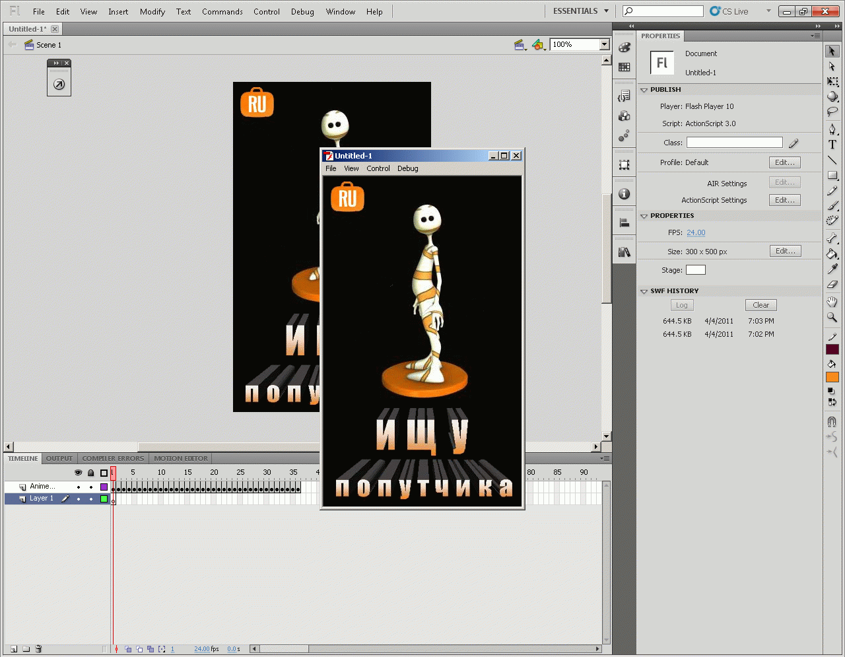Toggle visibility dot for Anime layer
This screenshot has width=845, height=657.
pos(79,487)
